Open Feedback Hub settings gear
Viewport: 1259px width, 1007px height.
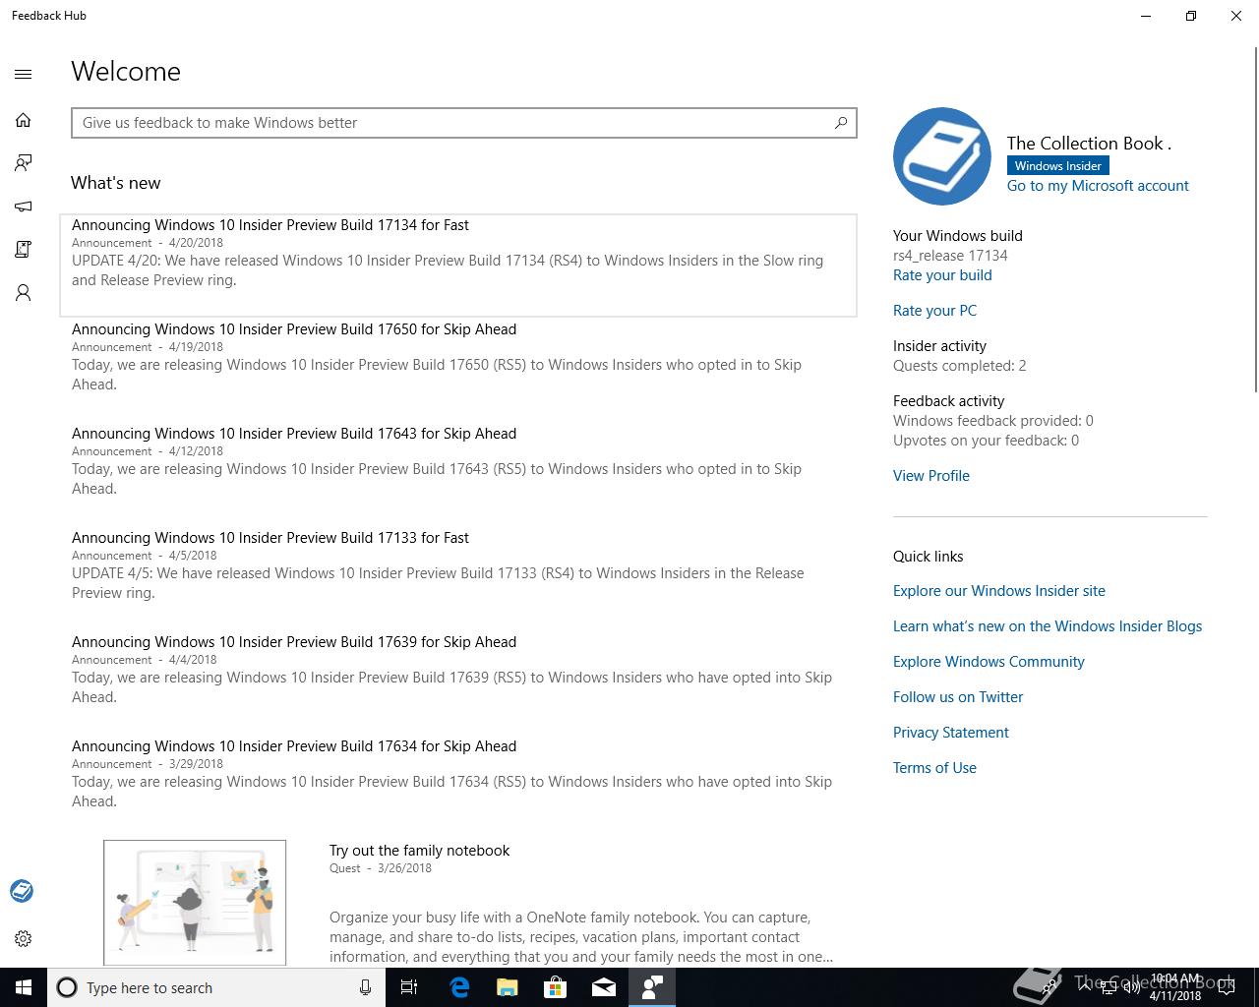coord(24,938)
